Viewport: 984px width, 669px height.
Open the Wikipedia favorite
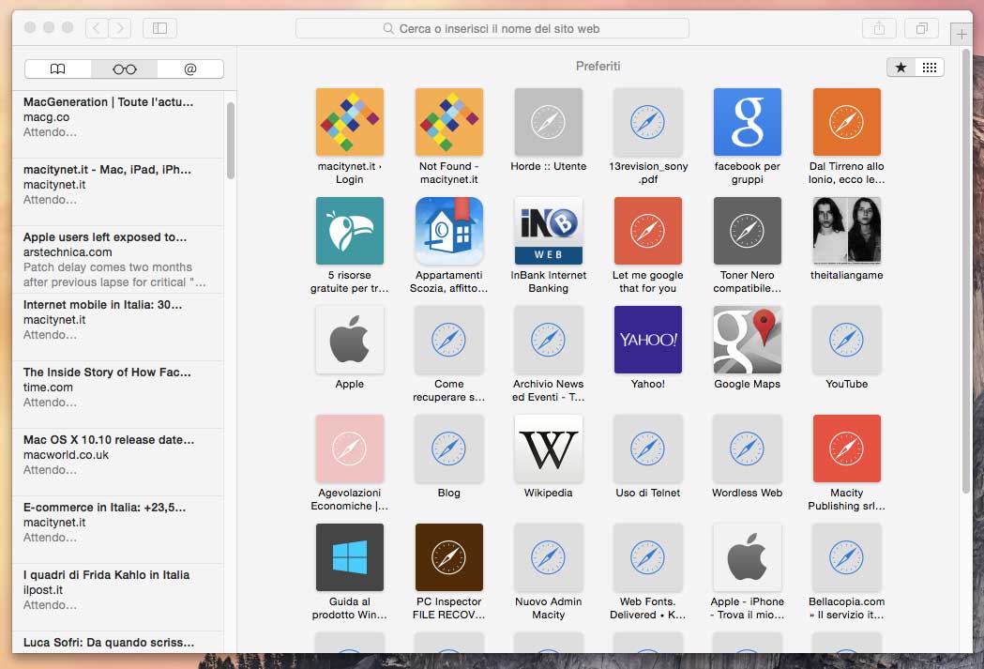point(549,449)
